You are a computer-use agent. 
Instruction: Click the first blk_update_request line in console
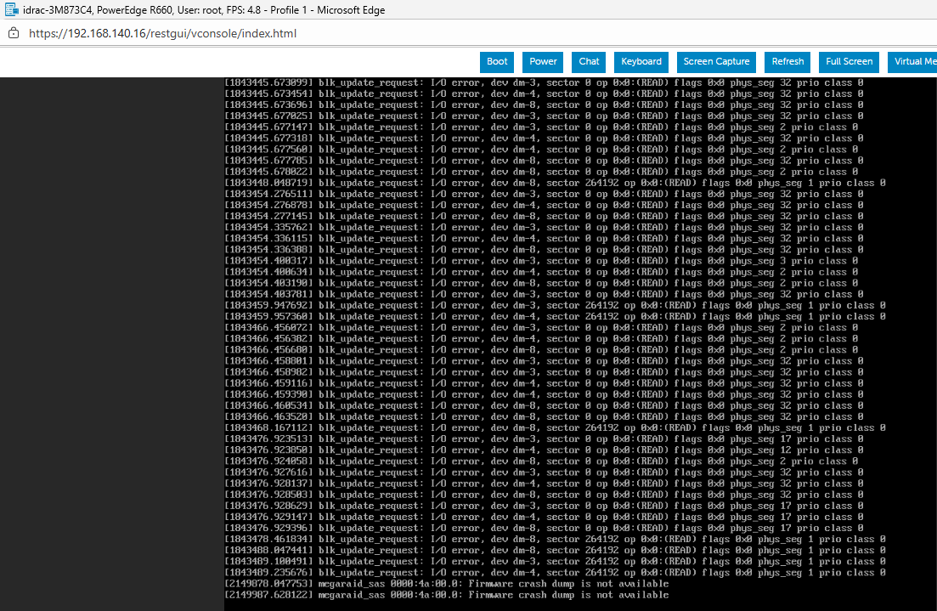(x=544, y=83)
